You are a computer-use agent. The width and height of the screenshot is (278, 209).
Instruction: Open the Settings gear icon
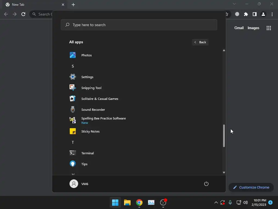73,77
